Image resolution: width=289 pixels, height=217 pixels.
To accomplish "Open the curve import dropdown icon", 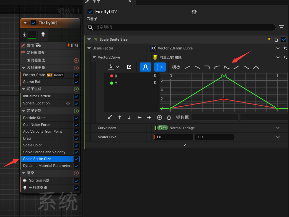I will [113, 67].
